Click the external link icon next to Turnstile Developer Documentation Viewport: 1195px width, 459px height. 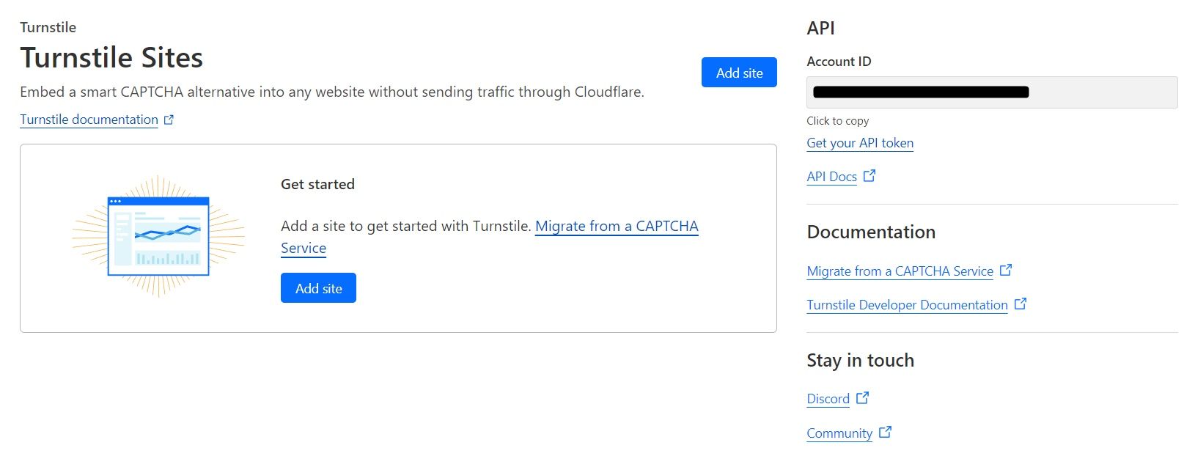point(1021,303)
